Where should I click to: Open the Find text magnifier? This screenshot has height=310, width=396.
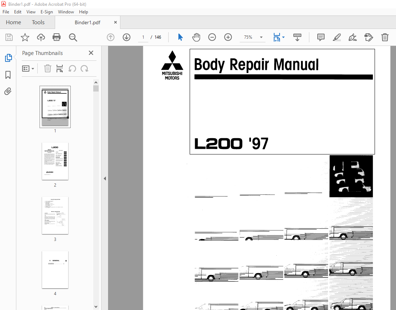pos(73,37)
